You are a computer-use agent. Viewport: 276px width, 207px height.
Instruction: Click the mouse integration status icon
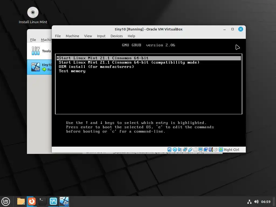pyautogui.click(x=216, y=150)
